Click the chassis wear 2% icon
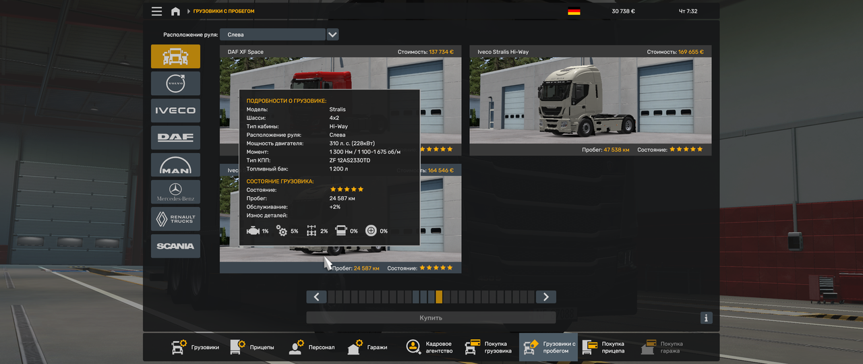 click(311, 231)
